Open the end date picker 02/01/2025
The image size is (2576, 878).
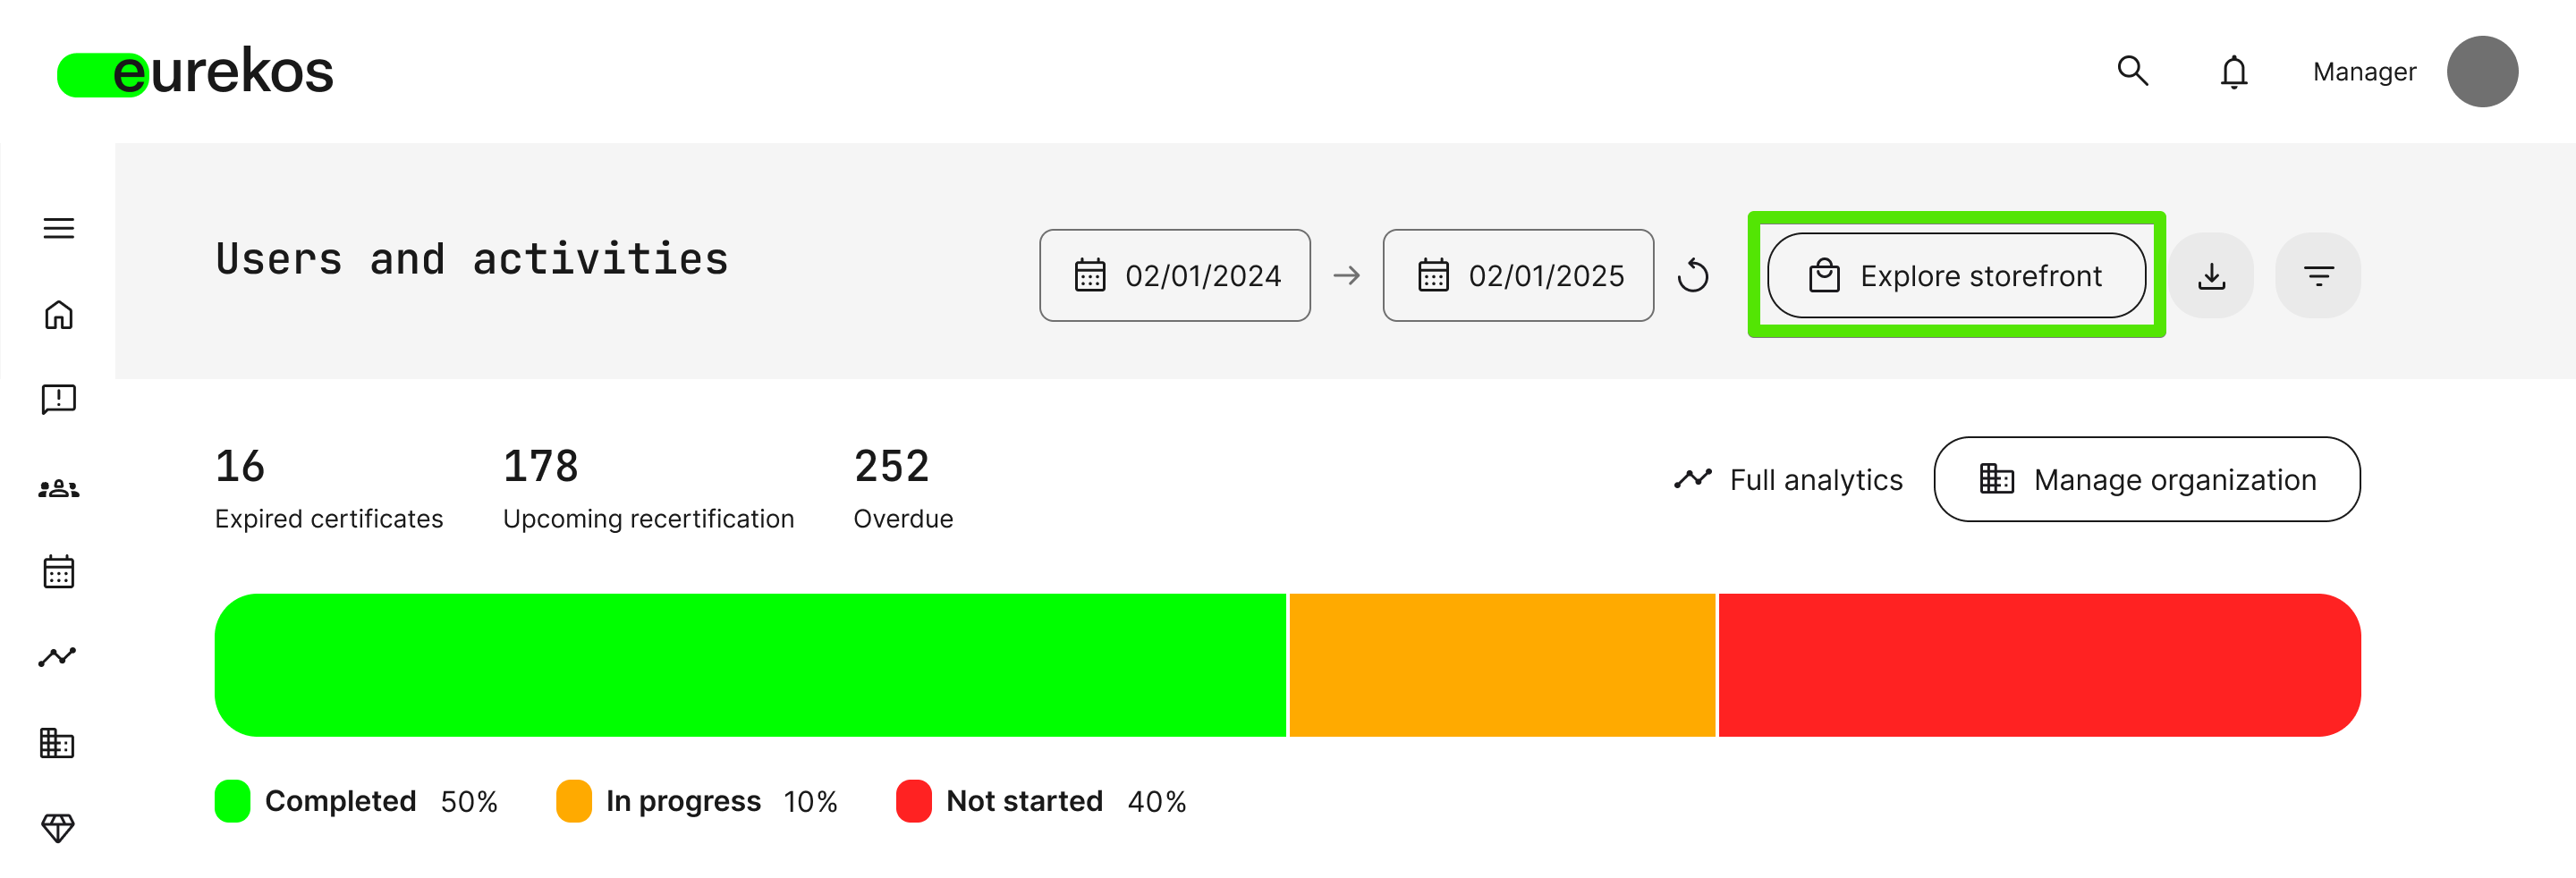pyautogui.click(x=1518, y=276)
